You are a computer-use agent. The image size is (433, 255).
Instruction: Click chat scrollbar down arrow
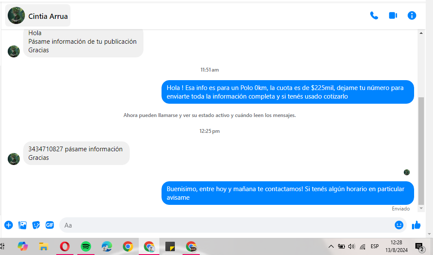(x=421, y=208)
